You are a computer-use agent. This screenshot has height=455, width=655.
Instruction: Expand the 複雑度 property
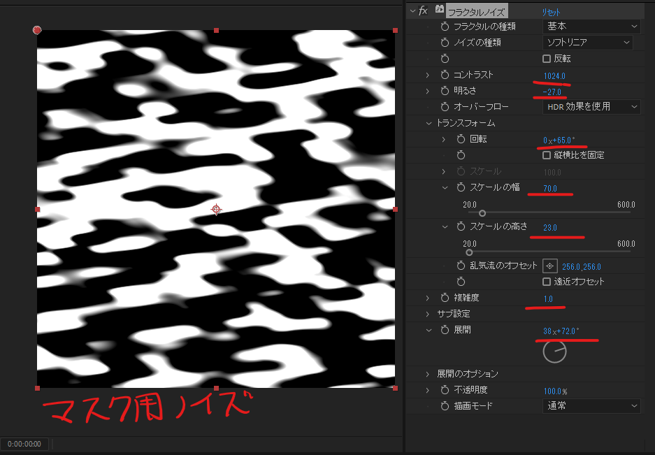click(x=427, y=298)
